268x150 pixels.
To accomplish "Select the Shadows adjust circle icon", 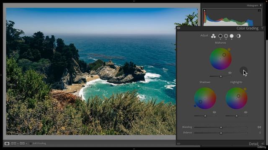I will pyautogui.click(x=220, y=36).
